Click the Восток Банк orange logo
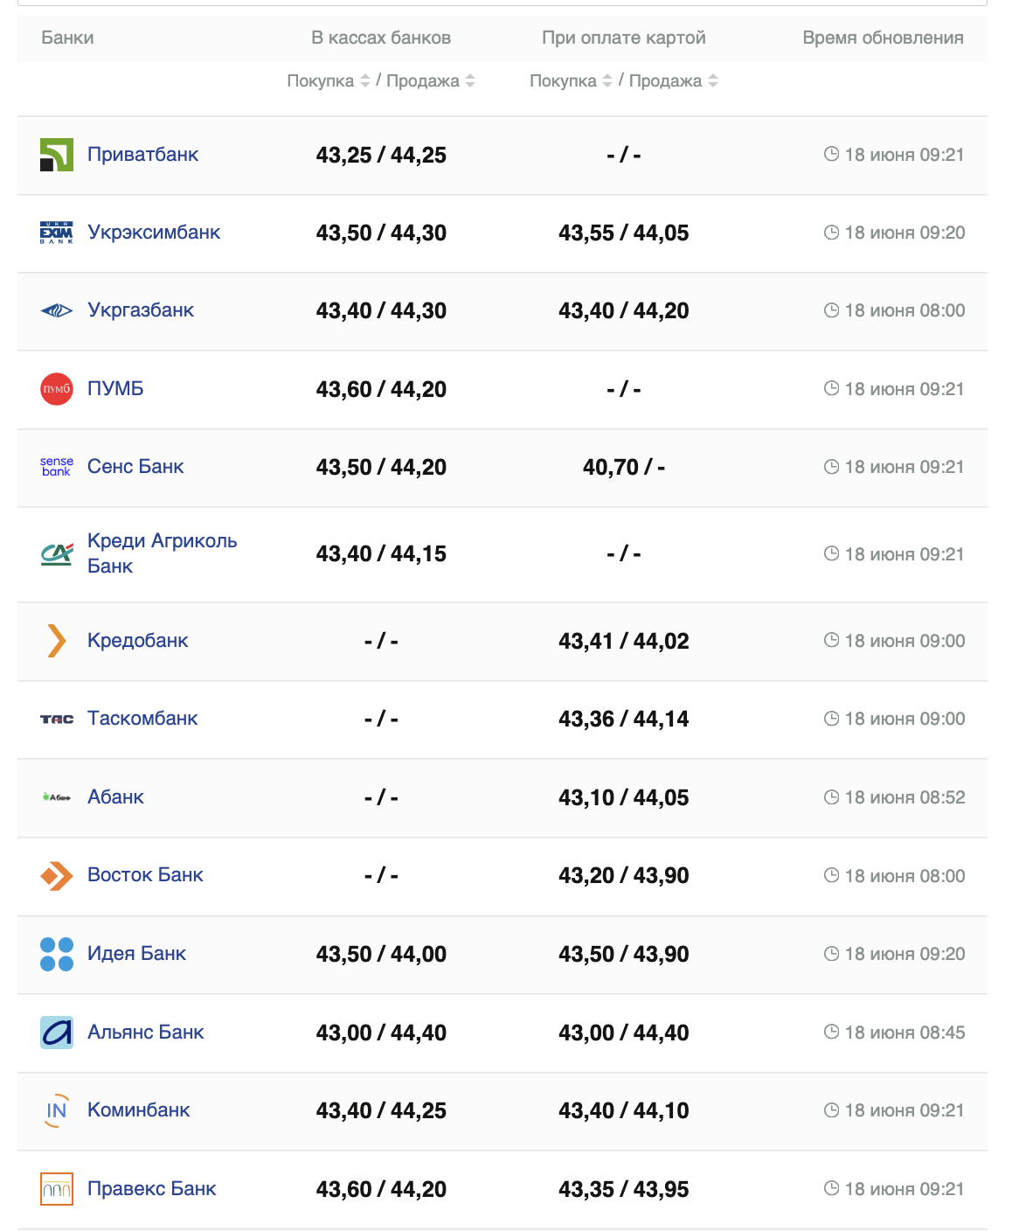The image size is (1012, 1231). click(57, 875)
